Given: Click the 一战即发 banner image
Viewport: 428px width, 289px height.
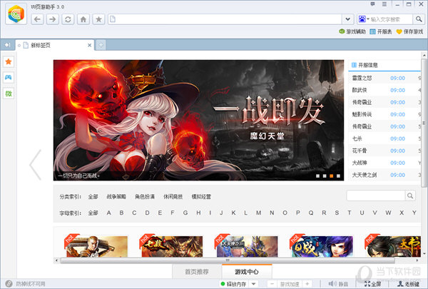Looking at the screenshot, I should 198,120.
